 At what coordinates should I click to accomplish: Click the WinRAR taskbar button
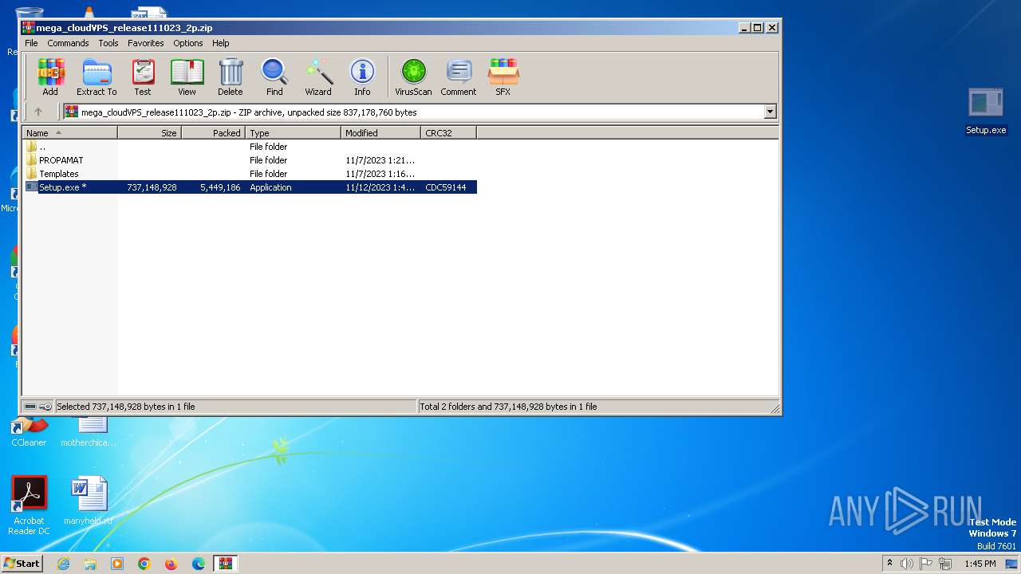click(x=226, y=564)
